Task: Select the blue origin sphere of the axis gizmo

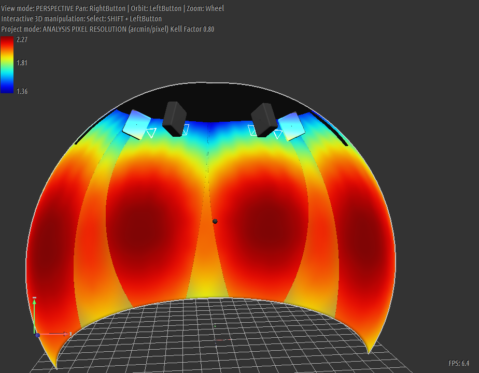Action: pos(37,335)
